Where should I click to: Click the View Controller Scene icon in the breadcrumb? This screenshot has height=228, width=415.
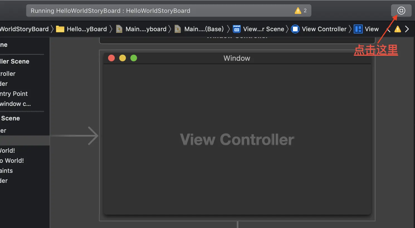coord(236,29)
